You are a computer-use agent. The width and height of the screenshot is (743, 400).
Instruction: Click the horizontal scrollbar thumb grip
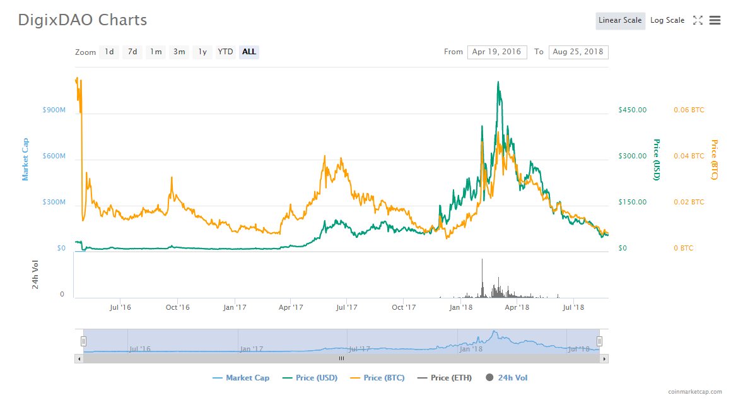click(341, 359)
